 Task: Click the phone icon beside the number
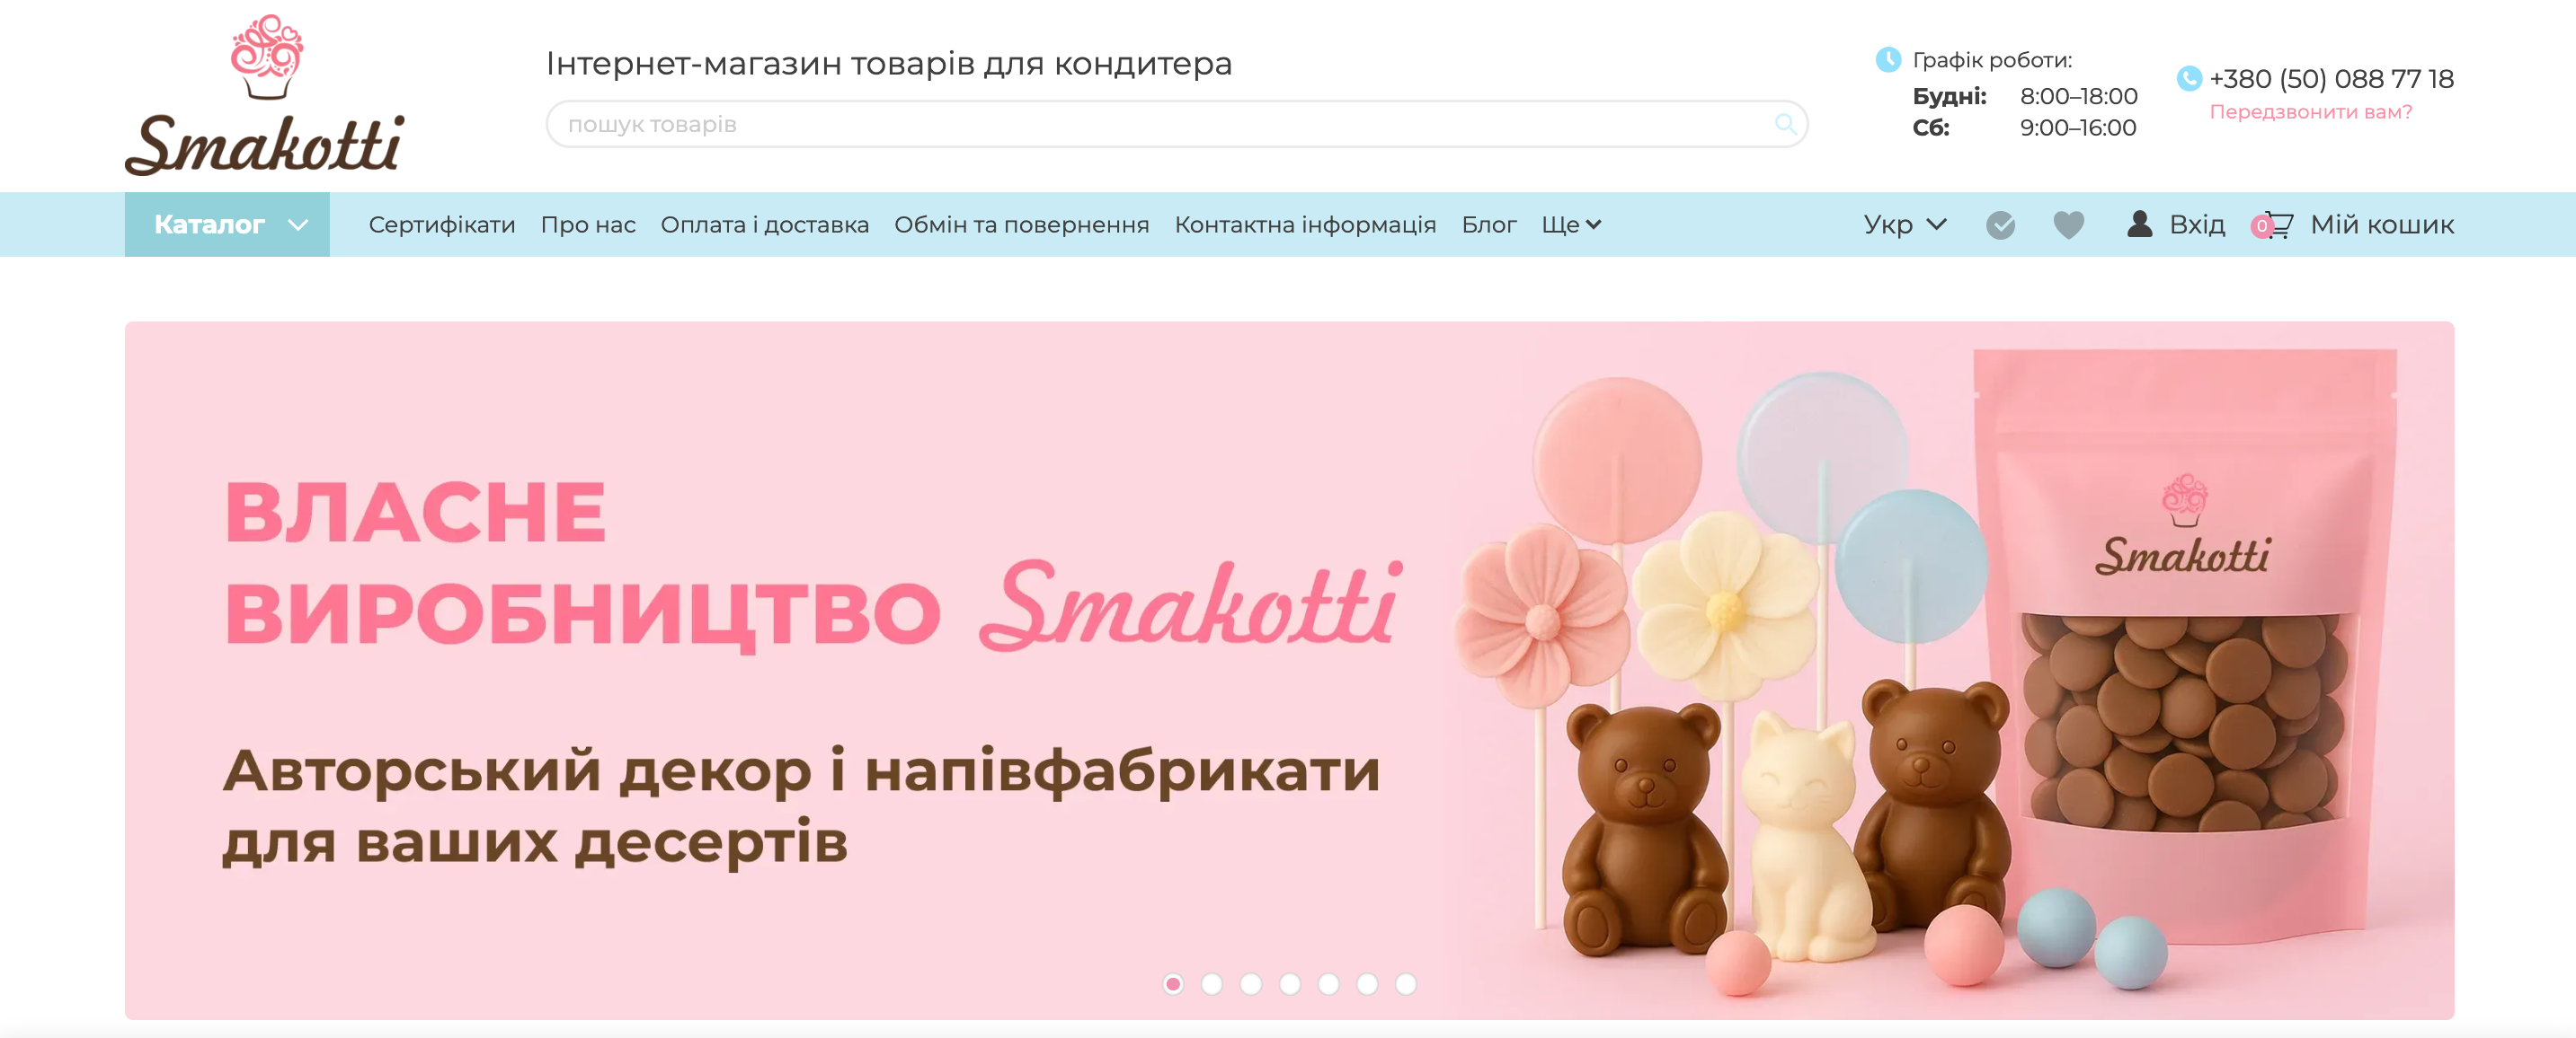click(x=2188, y=78)
